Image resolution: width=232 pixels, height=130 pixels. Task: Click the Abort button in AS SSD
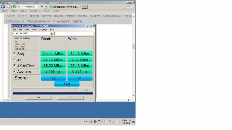[x=71, y=97]
